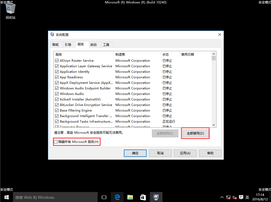This screenshot has width=271, height=202.
Task: Uncheck Background Intelligent Transfer service
Action: tap(57, 116)
